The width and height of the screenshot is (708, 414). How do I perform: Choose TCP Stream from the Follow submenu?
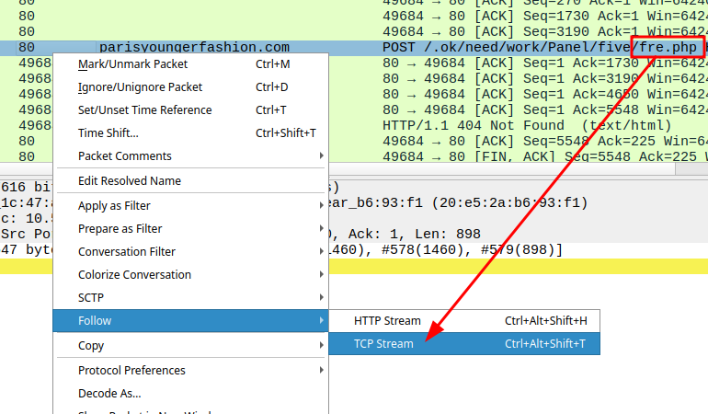383,343
